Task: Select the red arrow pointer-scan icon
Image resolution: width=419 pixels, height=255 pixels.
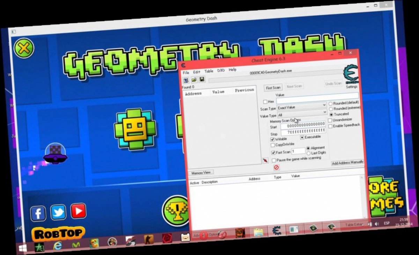Action: coord(266,160)
